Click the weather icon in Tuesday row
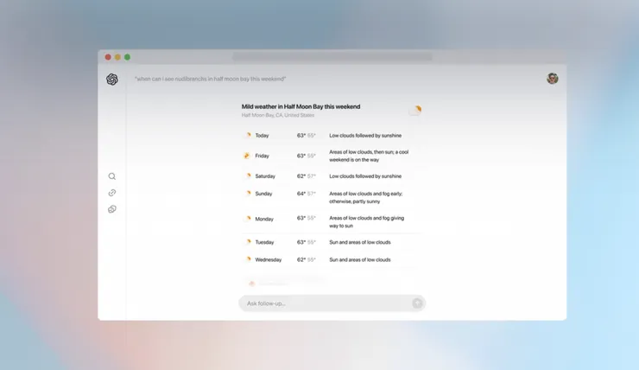This screenshot has width=639, height=370. click(x=248, y=242)
